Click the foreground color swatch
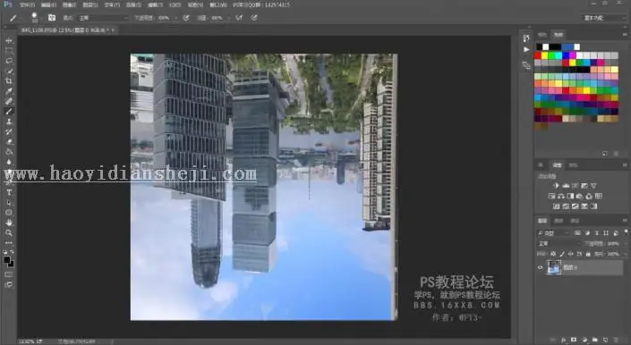631x345 pixels. click(7, 260)
